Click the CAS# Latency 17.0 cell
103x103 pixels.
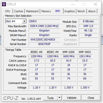(36, 60)
